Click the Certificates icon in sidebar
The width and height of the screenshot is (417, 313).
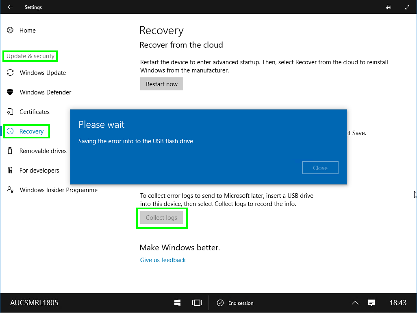(10, 112)
